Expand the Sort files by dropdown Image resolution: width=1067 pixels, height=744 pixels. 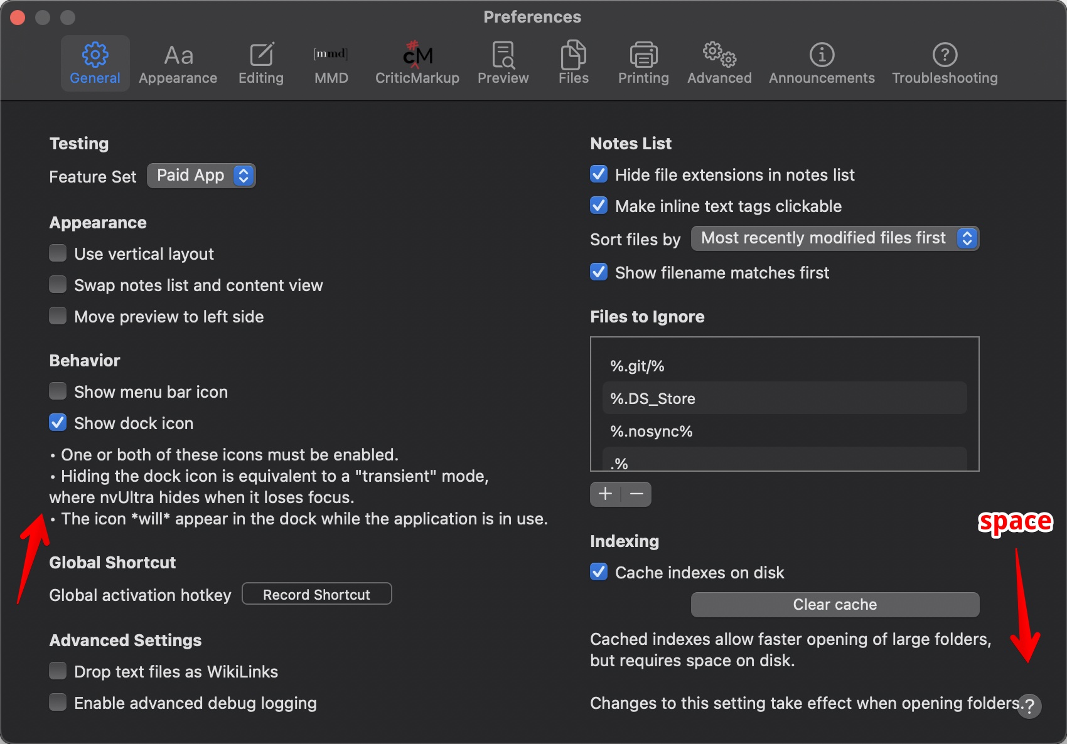coord(835,238)
